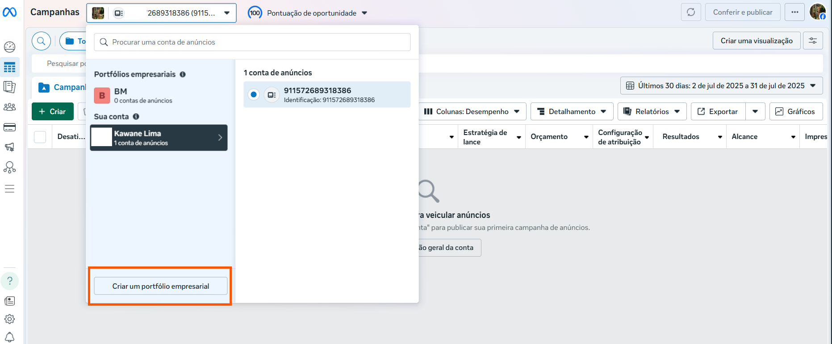Image resolution: width=832 pixels, height=344 pixels.
Task: Click the 100 opportunity score circle
Action: (x=255, y=13)
